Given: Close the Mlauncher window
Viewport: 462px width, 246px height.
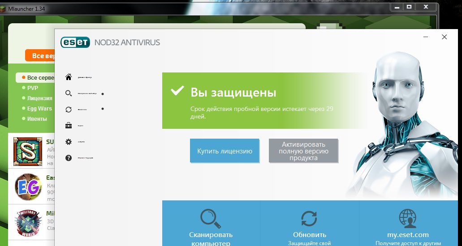Looking at the screenshot, I should [426, 7].
